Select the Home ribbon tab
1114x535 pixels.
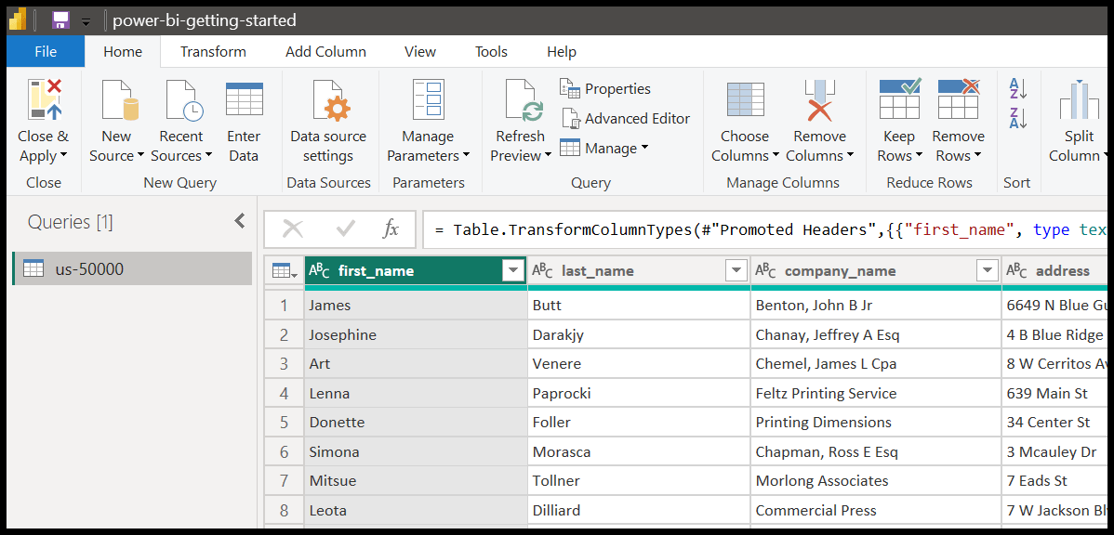coord(123,52)
